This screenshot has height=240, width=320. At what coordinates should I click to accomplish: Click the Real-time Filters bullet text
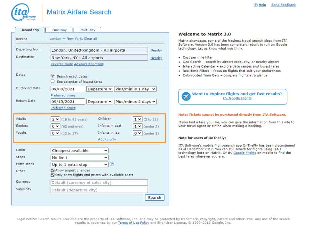[232, 71]
